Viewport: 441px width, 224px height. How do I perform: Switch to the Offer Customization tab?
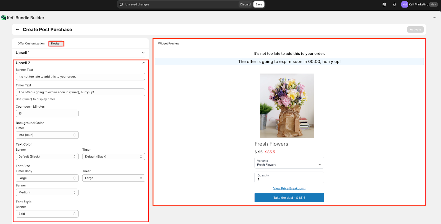pos(31,44)
